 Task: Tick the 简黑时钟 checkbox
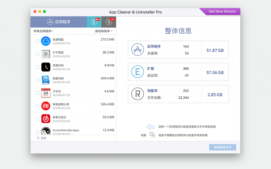[37, 67]
